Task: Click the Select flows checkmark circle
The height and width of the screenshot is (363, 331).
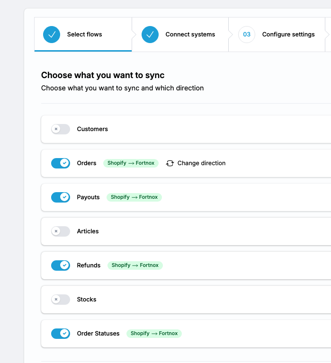Action: [x=52, y=35]
